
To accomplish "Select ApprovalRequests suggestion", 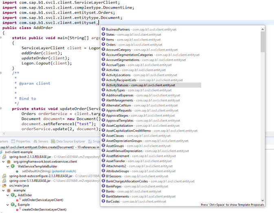I will 140,111.
